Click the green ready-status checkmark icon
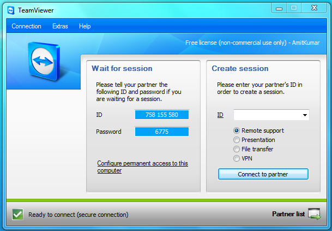332x231 pixels. click(x=17, y=215)
